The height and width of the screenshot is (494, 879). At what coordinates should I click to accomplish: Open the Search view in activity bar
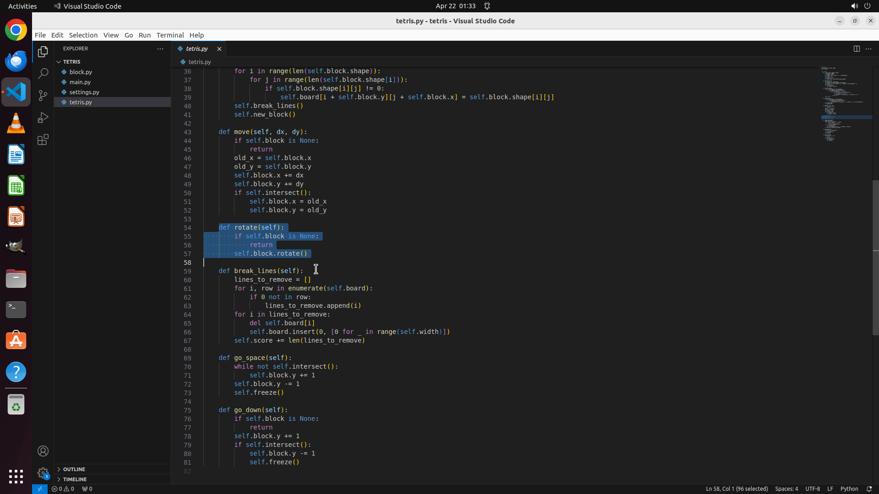click(43, 73)
